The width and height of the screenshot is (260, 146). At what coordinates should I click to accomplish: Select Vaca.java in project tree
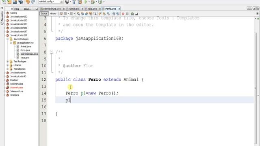(25, 58)
